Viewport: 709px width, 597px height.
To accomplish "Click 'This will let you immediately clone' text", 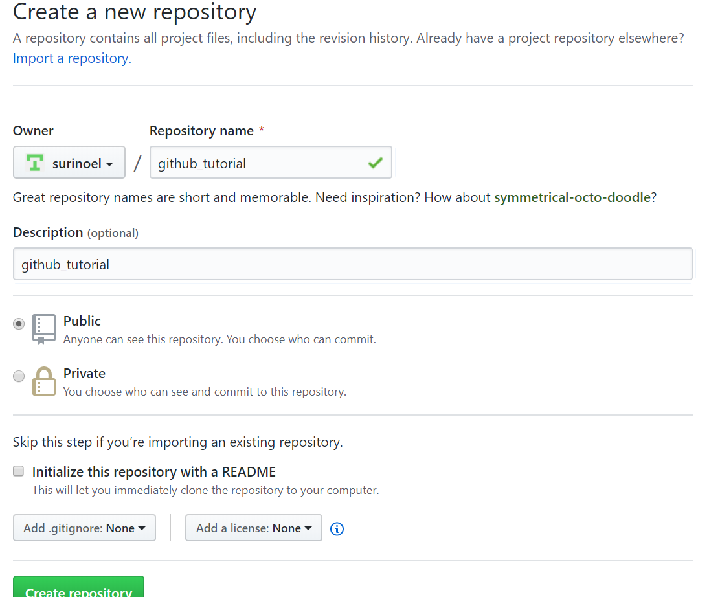I will [206, 490].
